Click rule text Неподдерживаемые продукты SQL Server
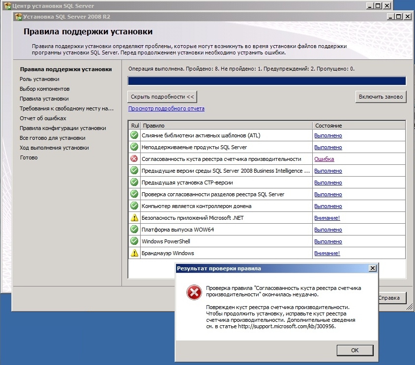The width and height of the screenshot is (415, 365). 194,147
